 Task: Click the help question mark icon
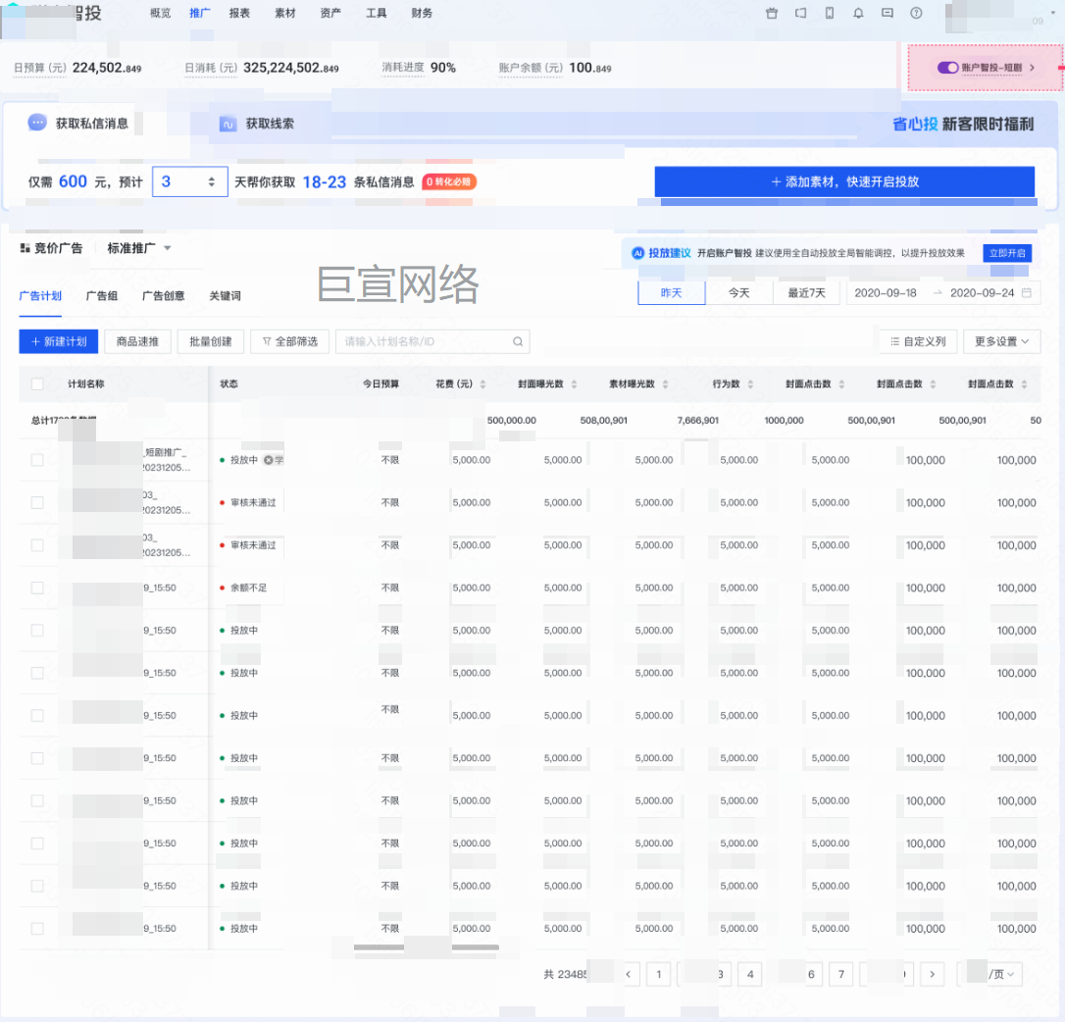[x=916, y=14]
